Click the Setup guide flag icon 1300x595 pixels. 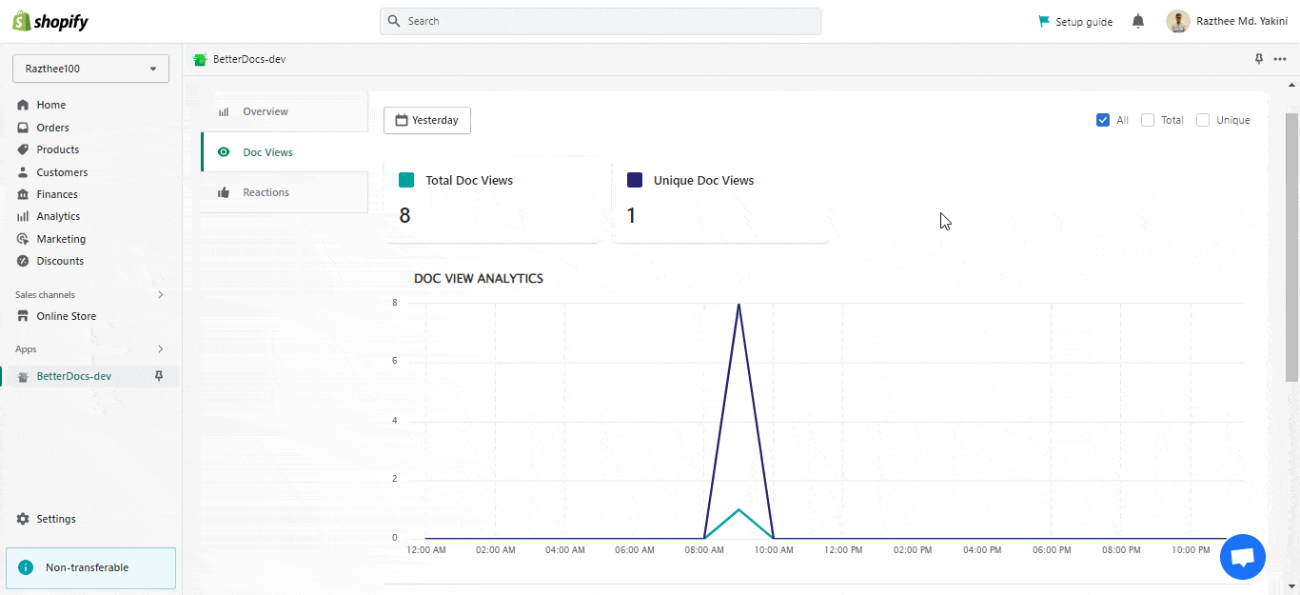click(x=1044, y=21)
